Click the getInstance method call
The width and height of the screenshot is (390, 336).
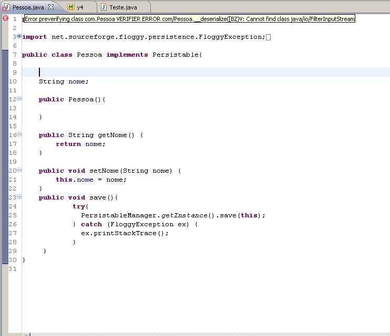184,215
